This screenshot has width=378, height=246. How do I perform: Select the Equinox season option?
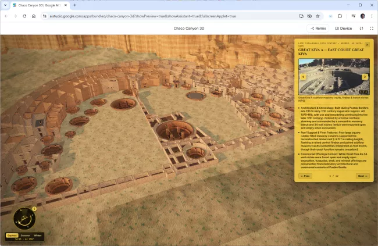point(12,236)
